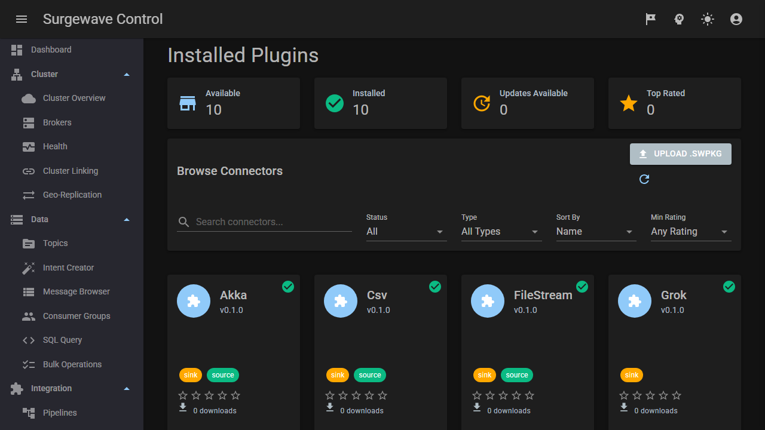Open Bulk Operations page

click(72, 364)
